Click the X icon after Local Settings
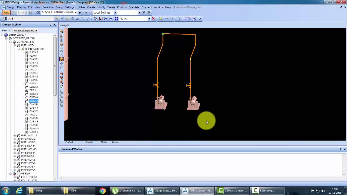The width and height of the screenshot is (347, 195). pyautogui.click(x=149, y=12)
